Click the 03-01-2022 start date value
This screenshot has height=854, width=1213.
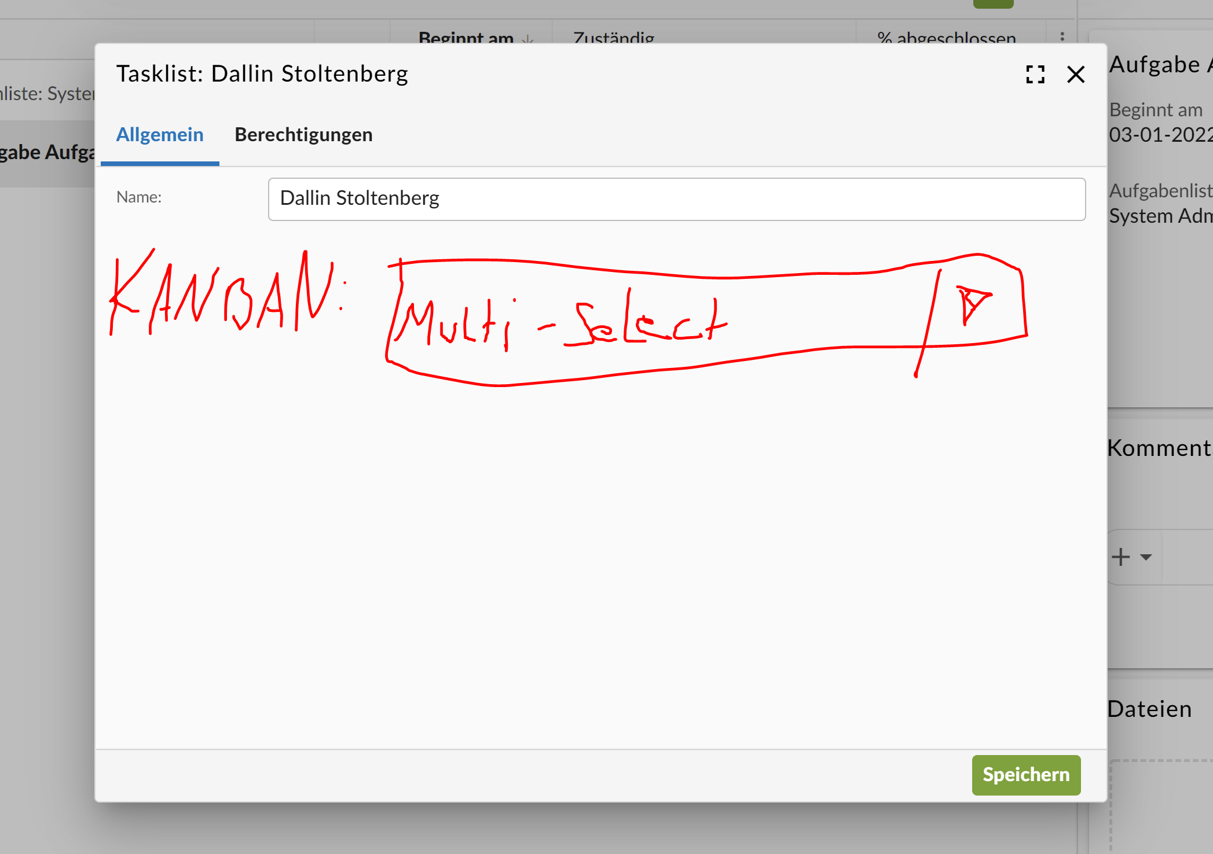point(1160,135)
